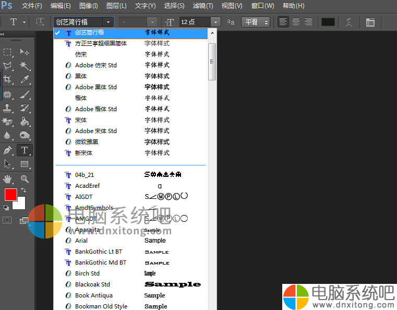Screen dimensions: 397x310
Task: Select the Zoom magnifier tool
Action: [25, 179]
